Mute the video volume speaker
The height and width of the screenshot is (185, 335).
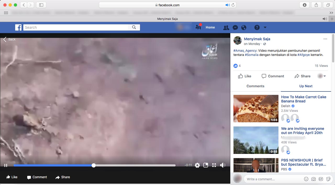[x=223, y=165]
